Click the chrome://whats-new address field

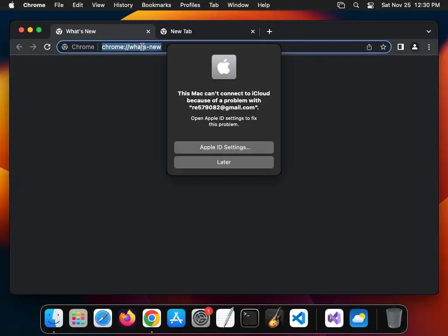224,47
